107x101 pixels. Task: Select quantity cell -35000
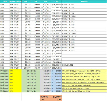[x=35, y=19]
